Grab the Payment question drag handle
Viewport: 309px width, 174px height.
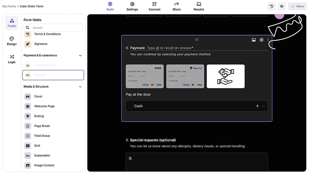click(197, 39)
